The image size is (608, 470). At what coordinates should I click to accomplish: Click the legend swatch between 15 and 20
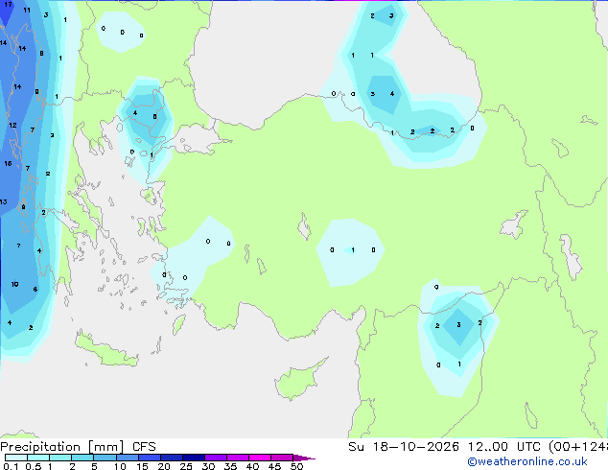[x=150, y=458]
